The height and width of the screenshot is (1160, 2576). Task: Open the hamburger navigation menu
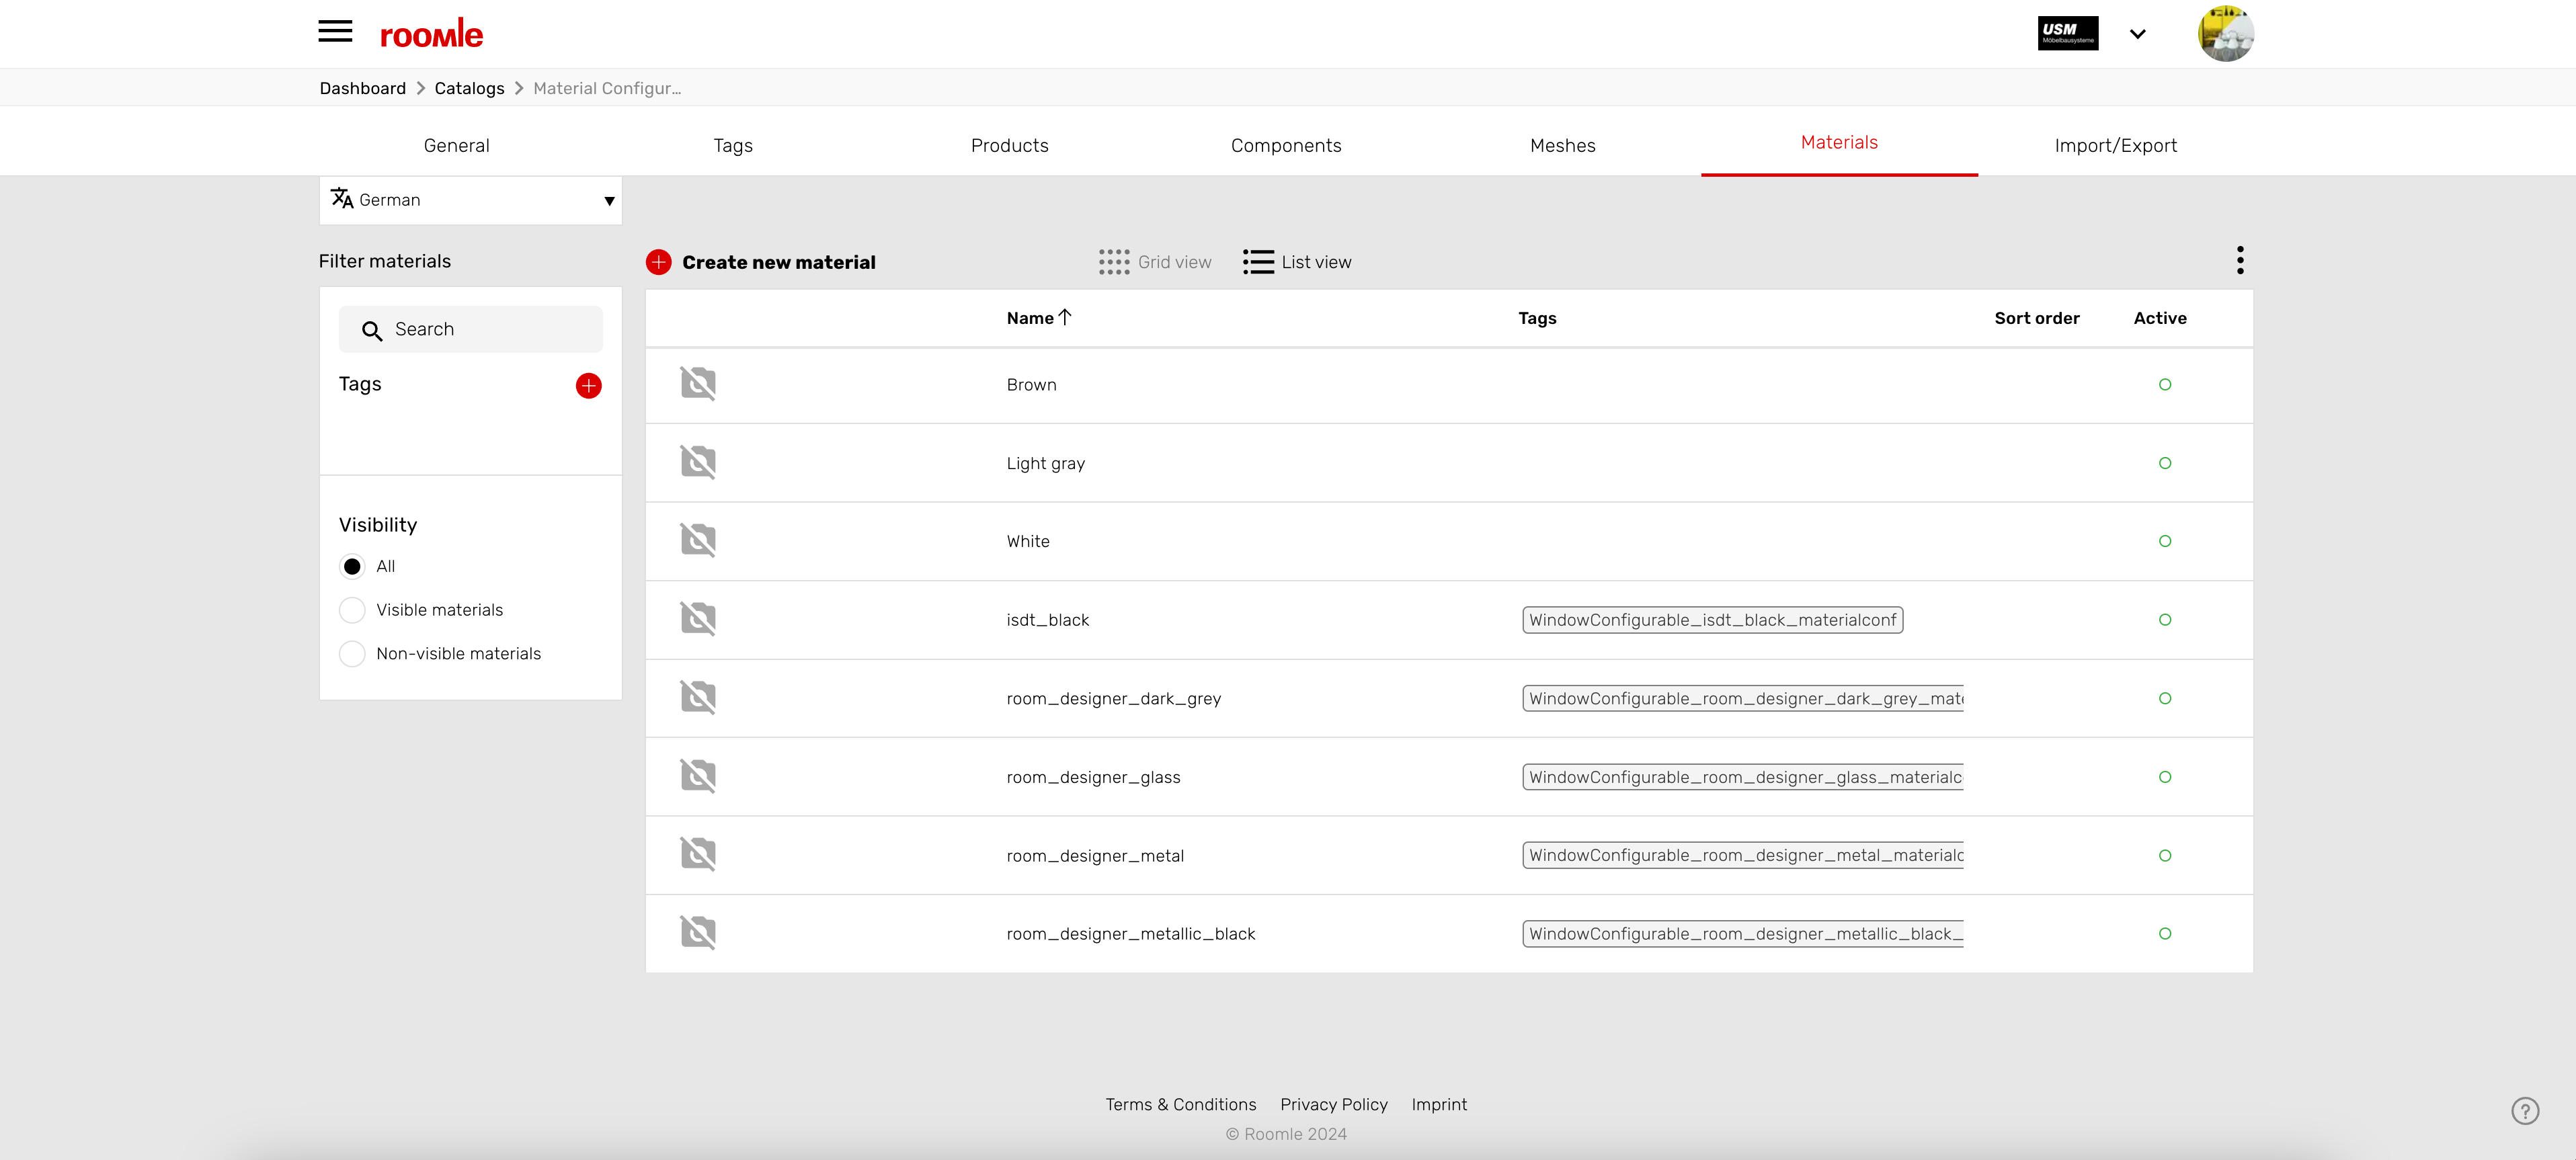[335, 32]
